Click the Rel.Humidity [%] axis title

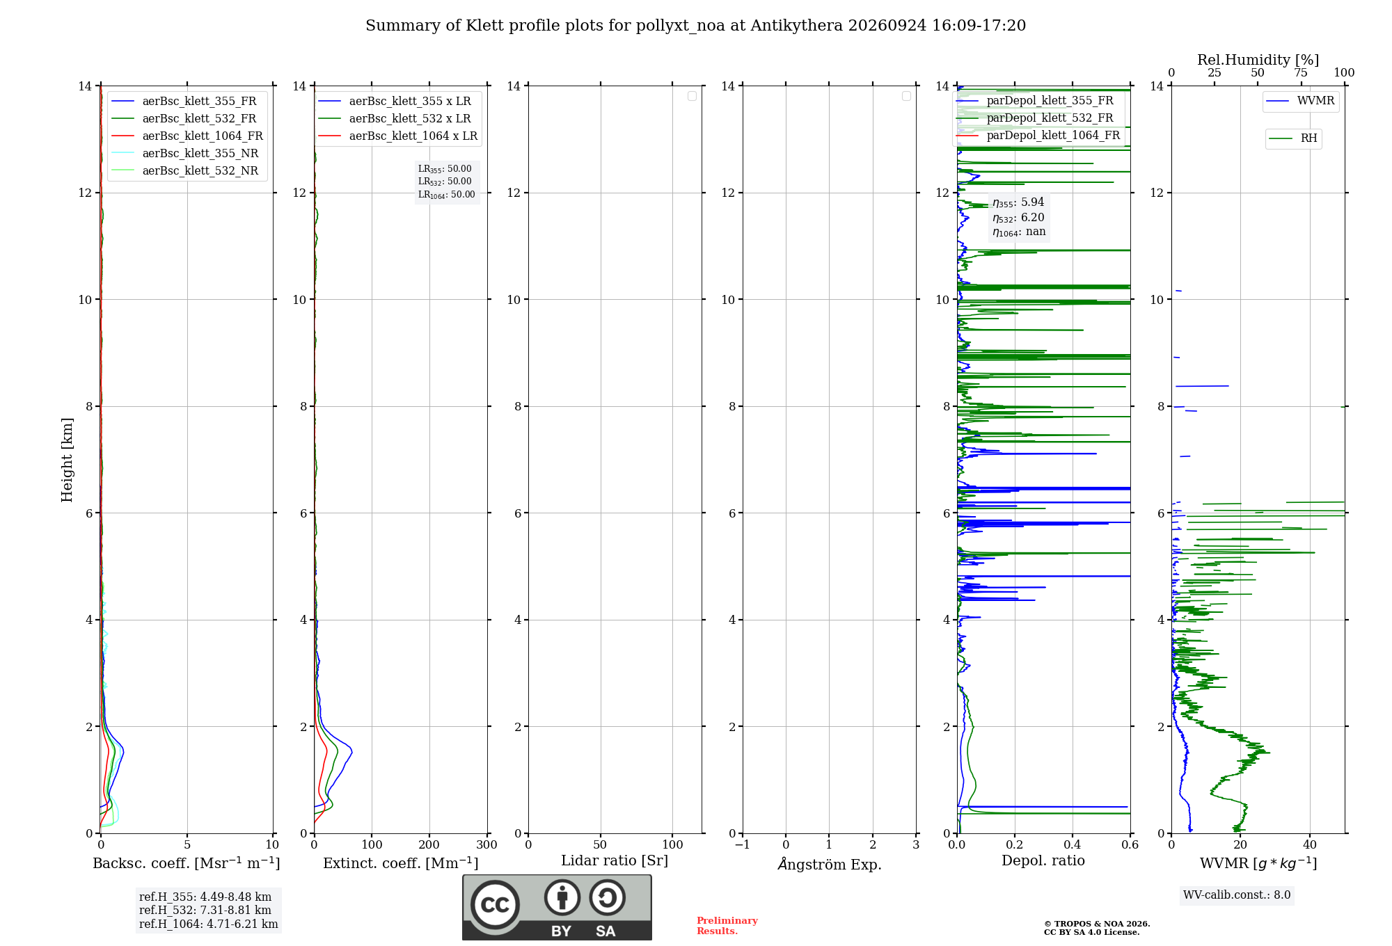tap(1258, 60)
